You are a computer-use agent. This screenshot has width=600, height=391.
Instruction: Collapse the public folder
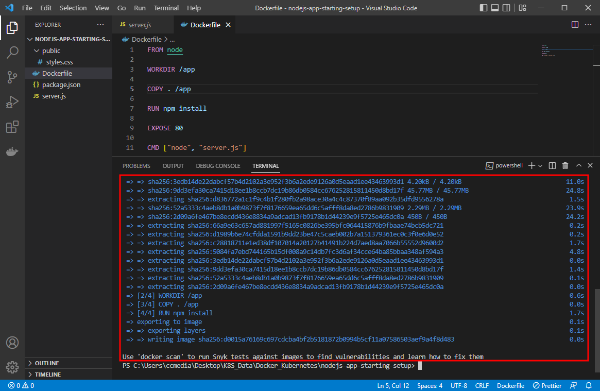(69, 50)
